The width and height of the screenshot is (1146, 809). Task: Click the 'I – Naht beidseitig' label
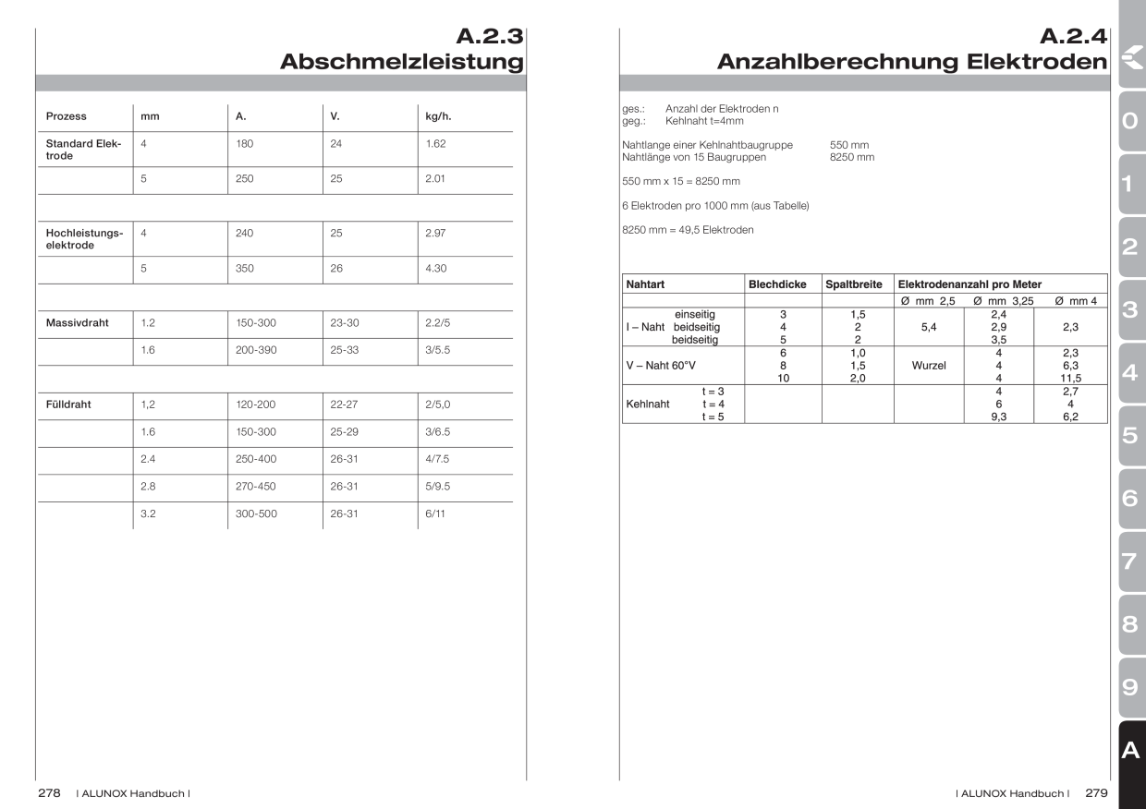click(x=673, y=327)
